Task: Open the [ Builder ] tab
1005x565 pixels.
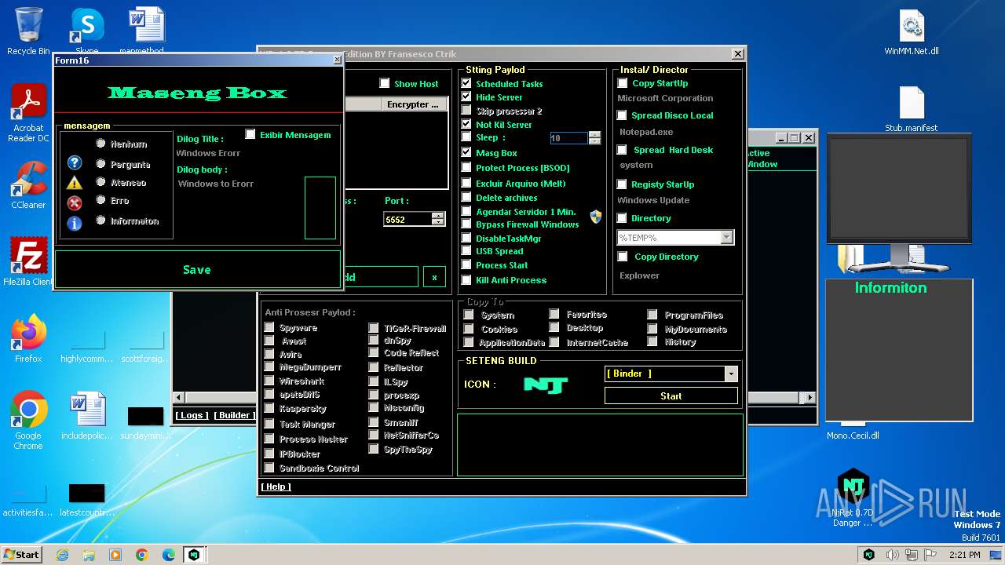Action: tap(234, 415)
